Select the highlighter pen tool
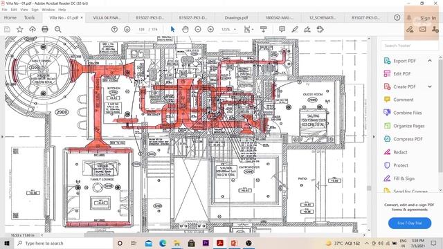This screenshot has height=249, width=443. [x=295, y=29]
